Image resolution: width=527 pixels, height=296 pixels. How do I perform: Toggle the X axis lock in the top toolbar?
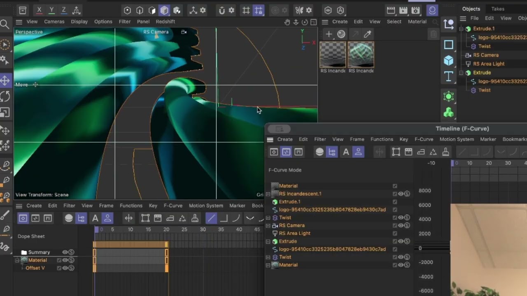click(39, 10)
